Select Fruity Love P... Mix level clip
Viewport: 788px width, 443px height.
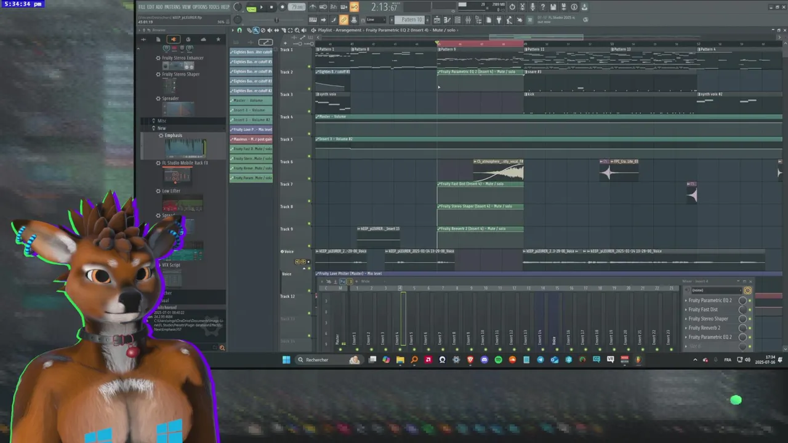[251, 130]
